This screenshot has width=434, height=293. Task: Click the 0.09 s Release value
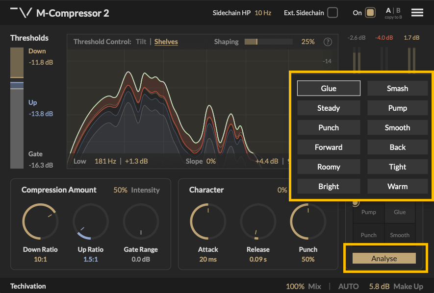click(x=258, y=259)
